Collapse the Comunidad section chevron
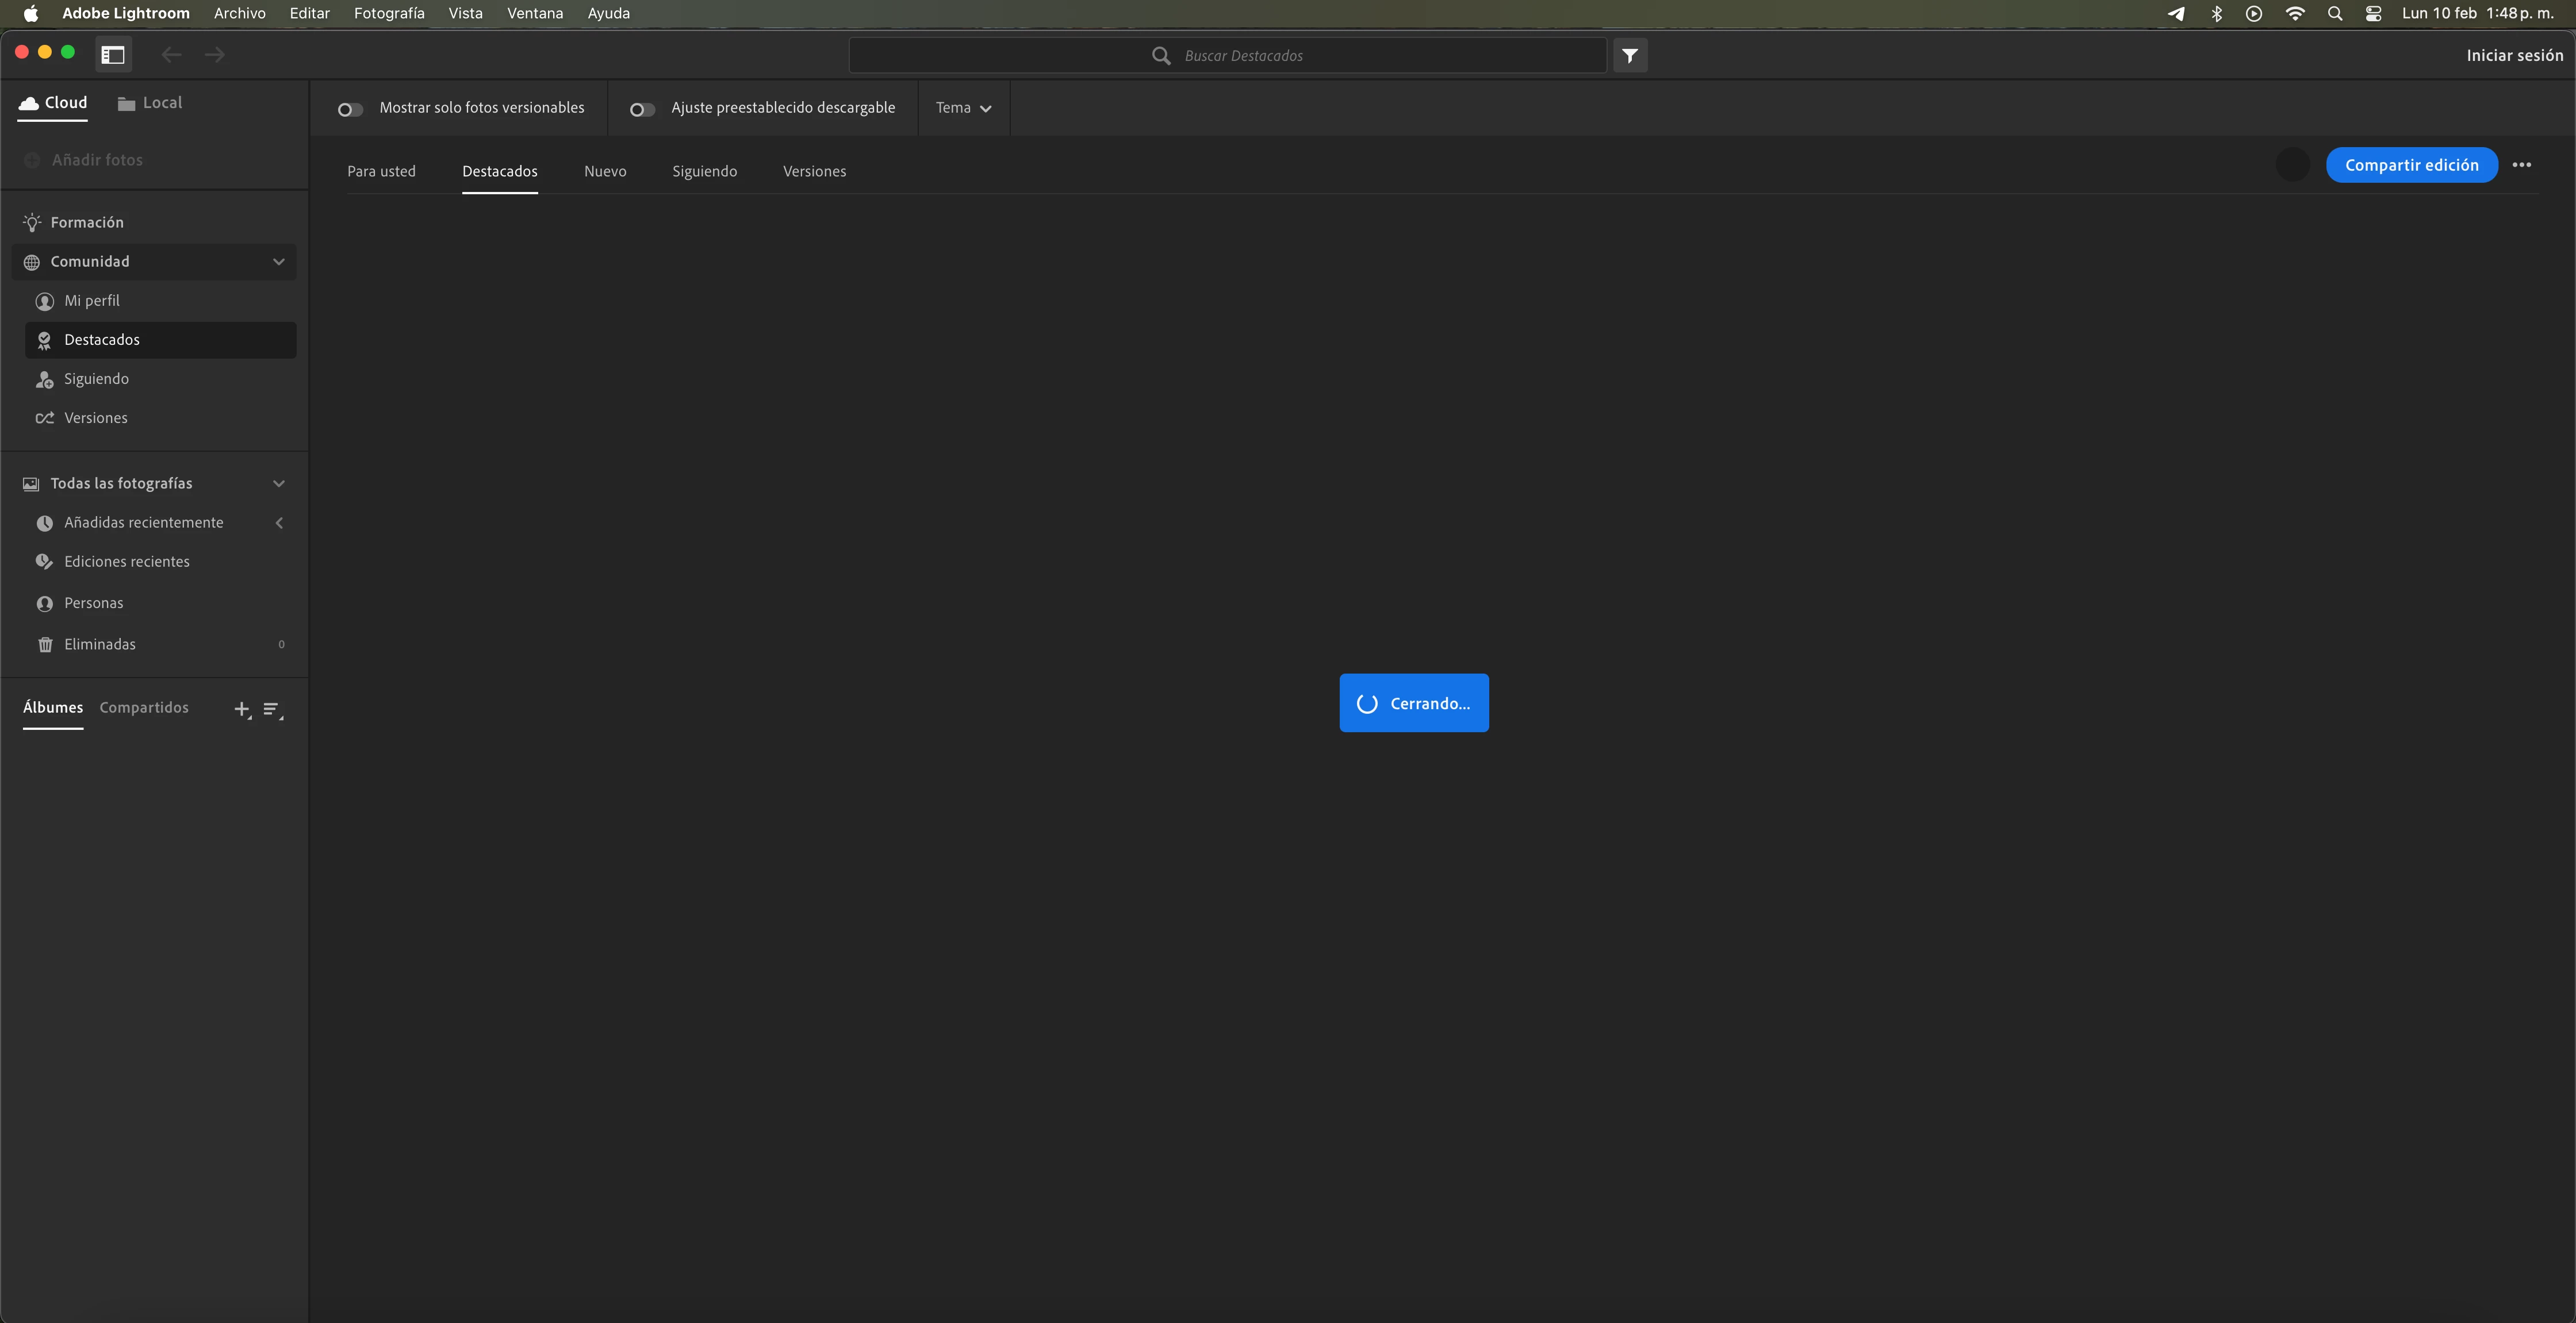Viewport: 2576px width, 1323px height. pyautogui.click(x=279, y=262)
